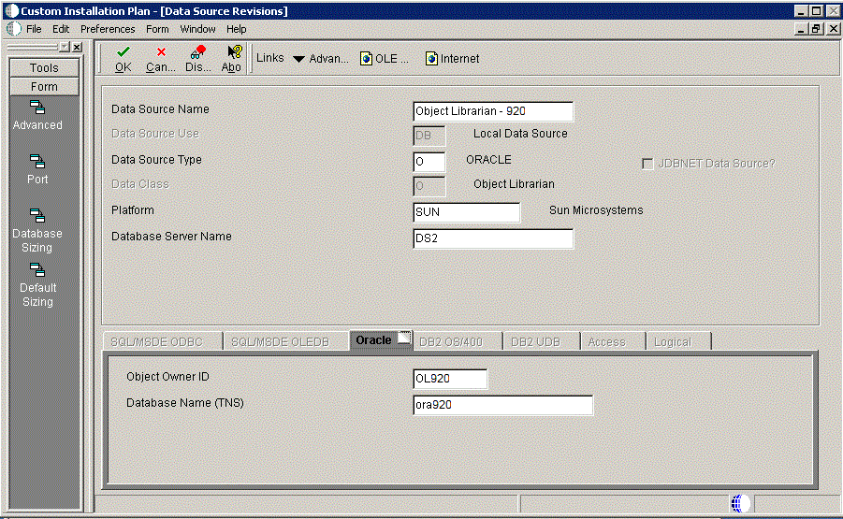Click the Cancel red X icon
The image size is (843, 519).
(161, 52)
